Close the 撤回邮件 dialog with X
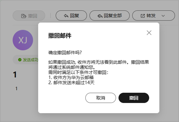 coord(149,33)
